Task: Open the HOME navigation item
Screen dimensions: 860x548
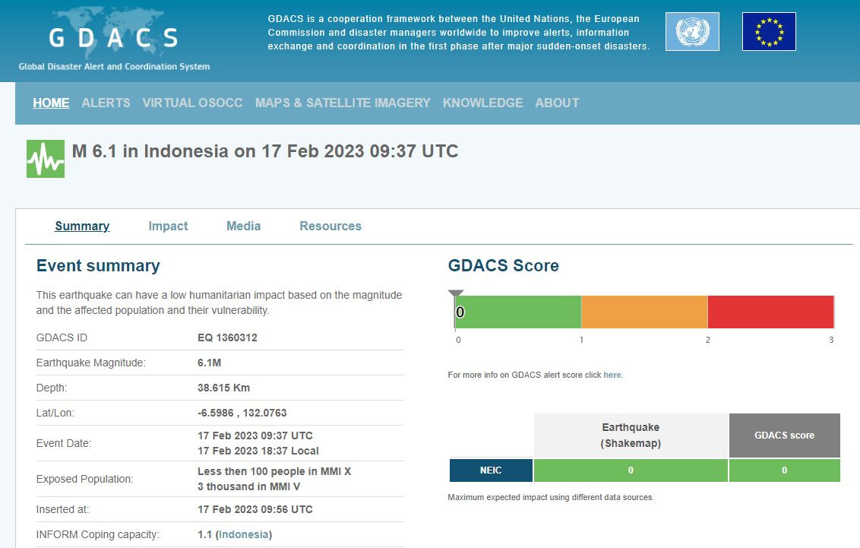Action: click(51, 103)
